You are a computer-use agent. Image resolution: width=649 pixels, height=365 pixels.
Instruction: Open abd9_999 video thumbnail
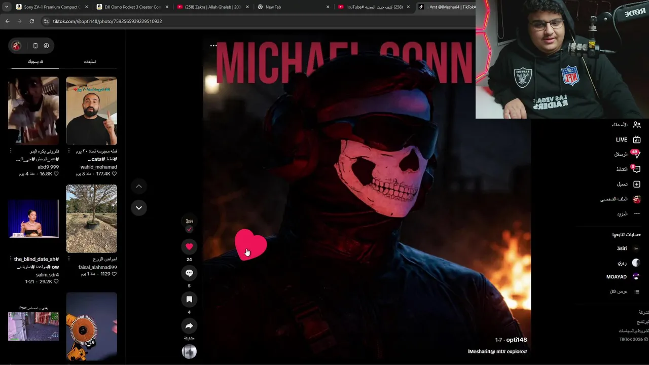(33, 111)
